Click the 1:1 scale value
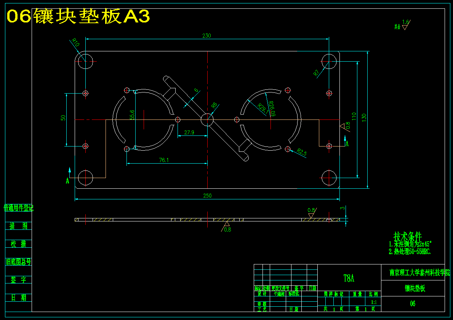453x320 pixels. [374, 302]
